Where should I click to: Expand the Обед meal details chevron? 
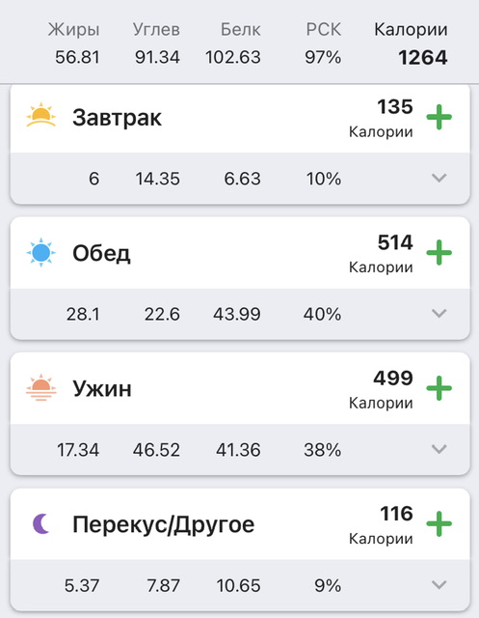coord(439,313)
